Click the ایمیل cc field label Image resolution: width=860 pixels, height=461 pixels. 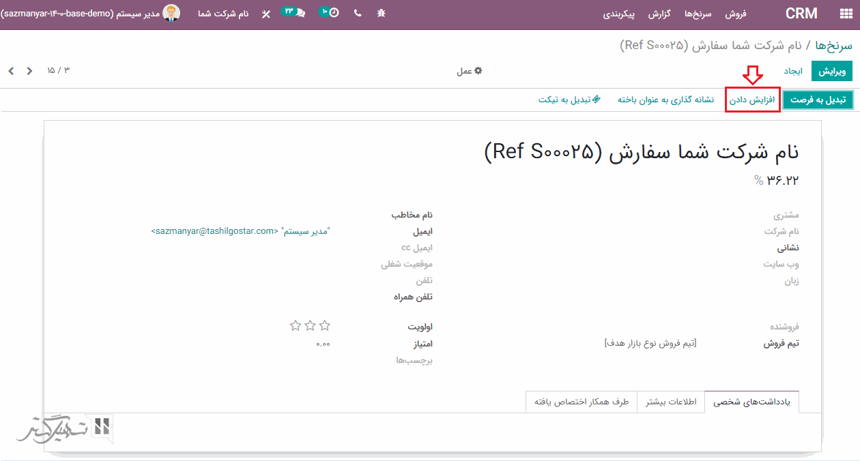(417, 248)
